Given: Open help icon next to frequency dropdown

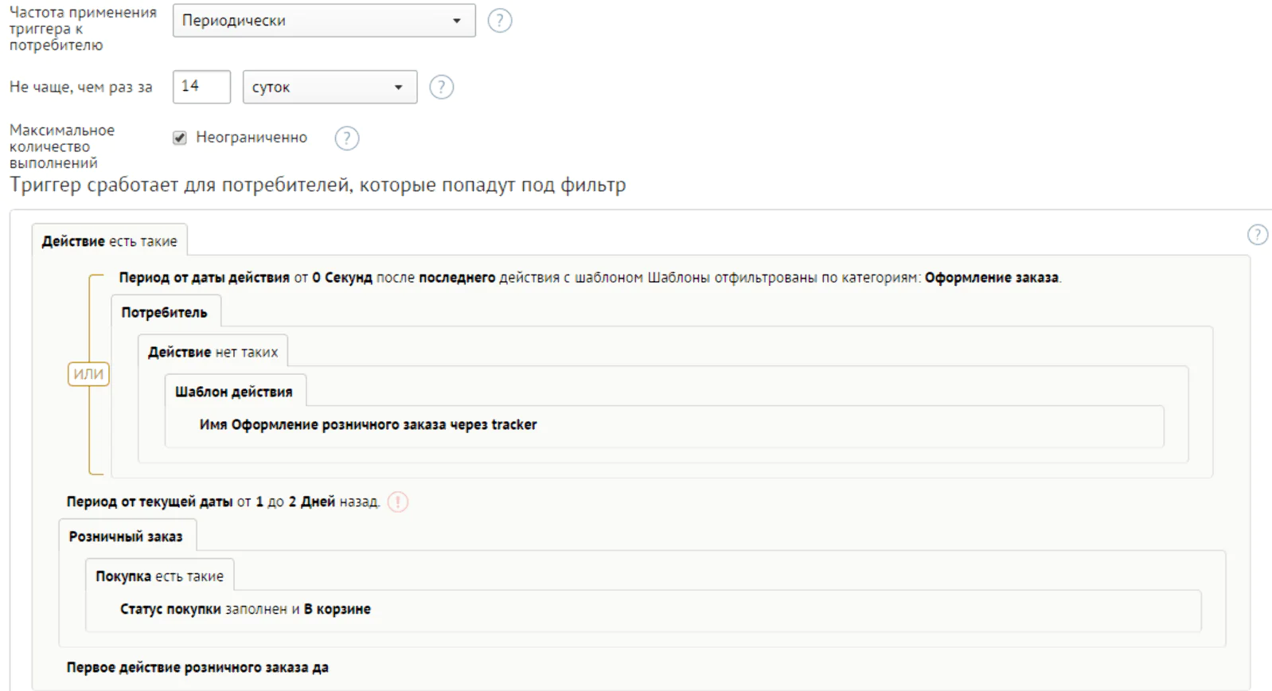Looking at the screenshot, I should click(x=499, y=21).
